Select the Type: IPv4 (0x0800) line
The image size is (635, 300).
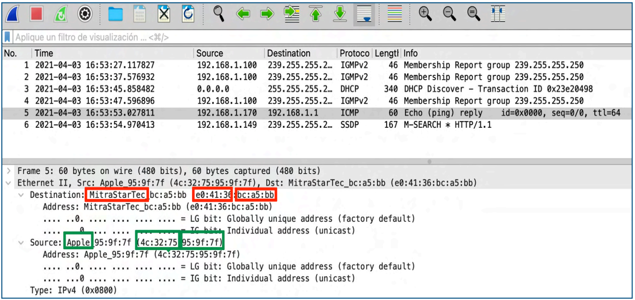[73, 290]
